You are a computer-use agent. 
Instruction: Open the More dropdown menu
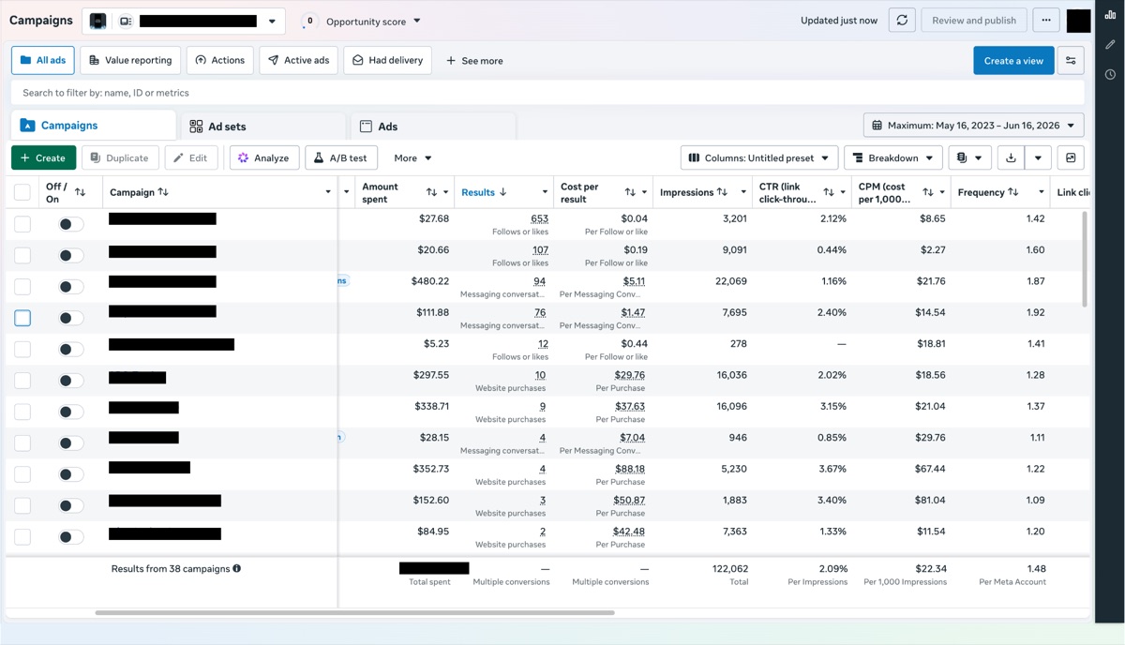[x=413, y=158]
